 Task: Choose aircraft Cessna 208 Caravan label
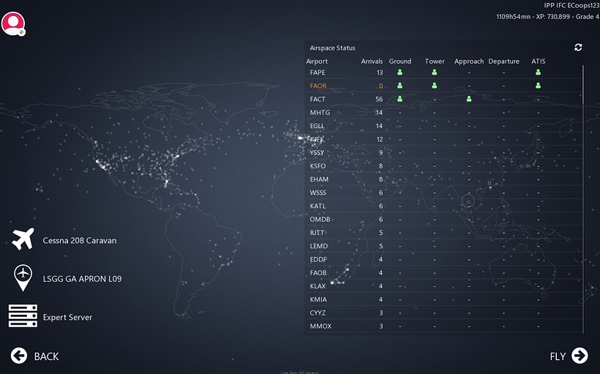(x=80, y=240)
